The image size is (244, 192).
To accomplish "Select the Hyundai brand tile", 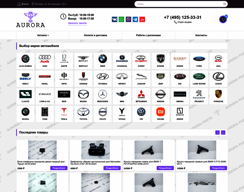I will point(102,78).
